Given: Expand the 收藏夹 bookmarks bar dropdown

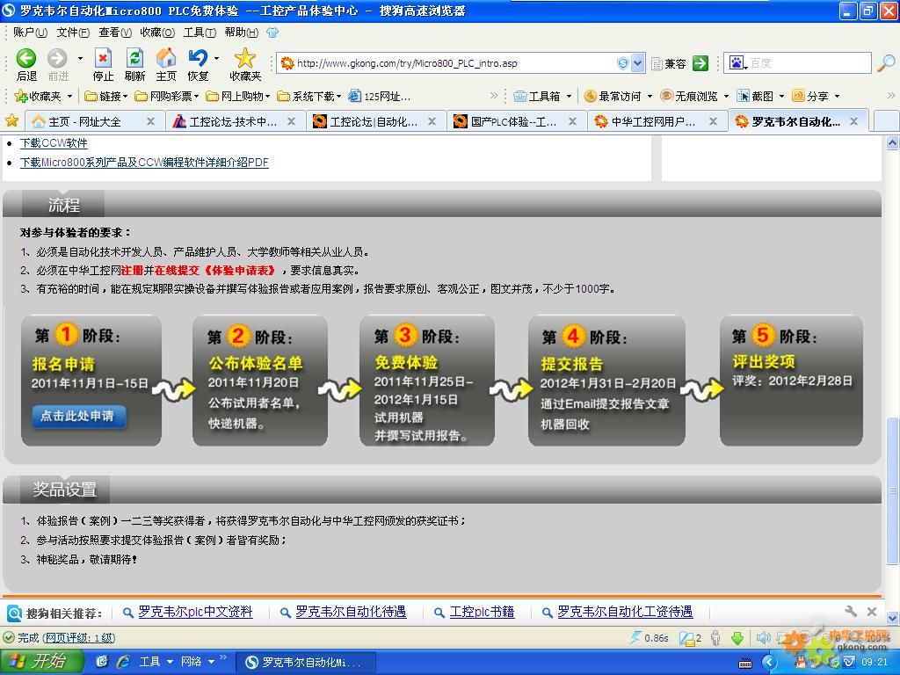Looking at the screenshot, I should coord(69,96).
